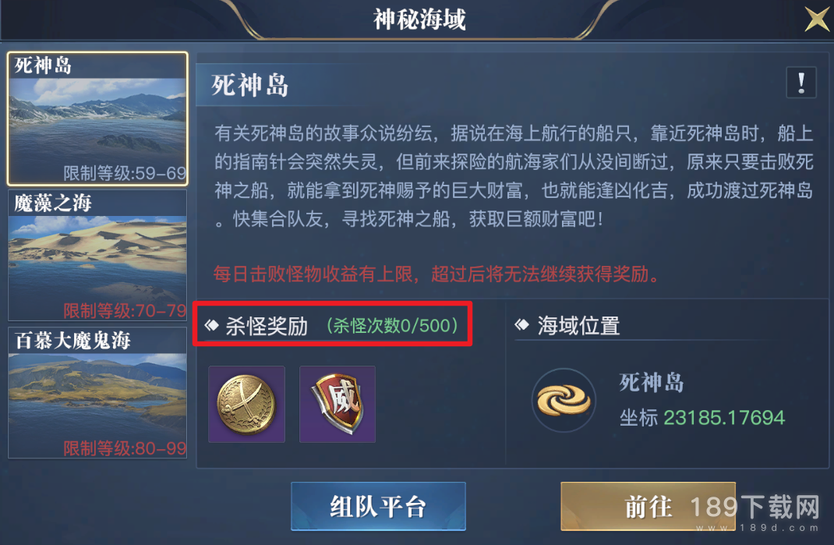The height and width of the screenshot is (545, 834).
Task: Click the 死神岛 title in description panel
Action: (250, 85)
